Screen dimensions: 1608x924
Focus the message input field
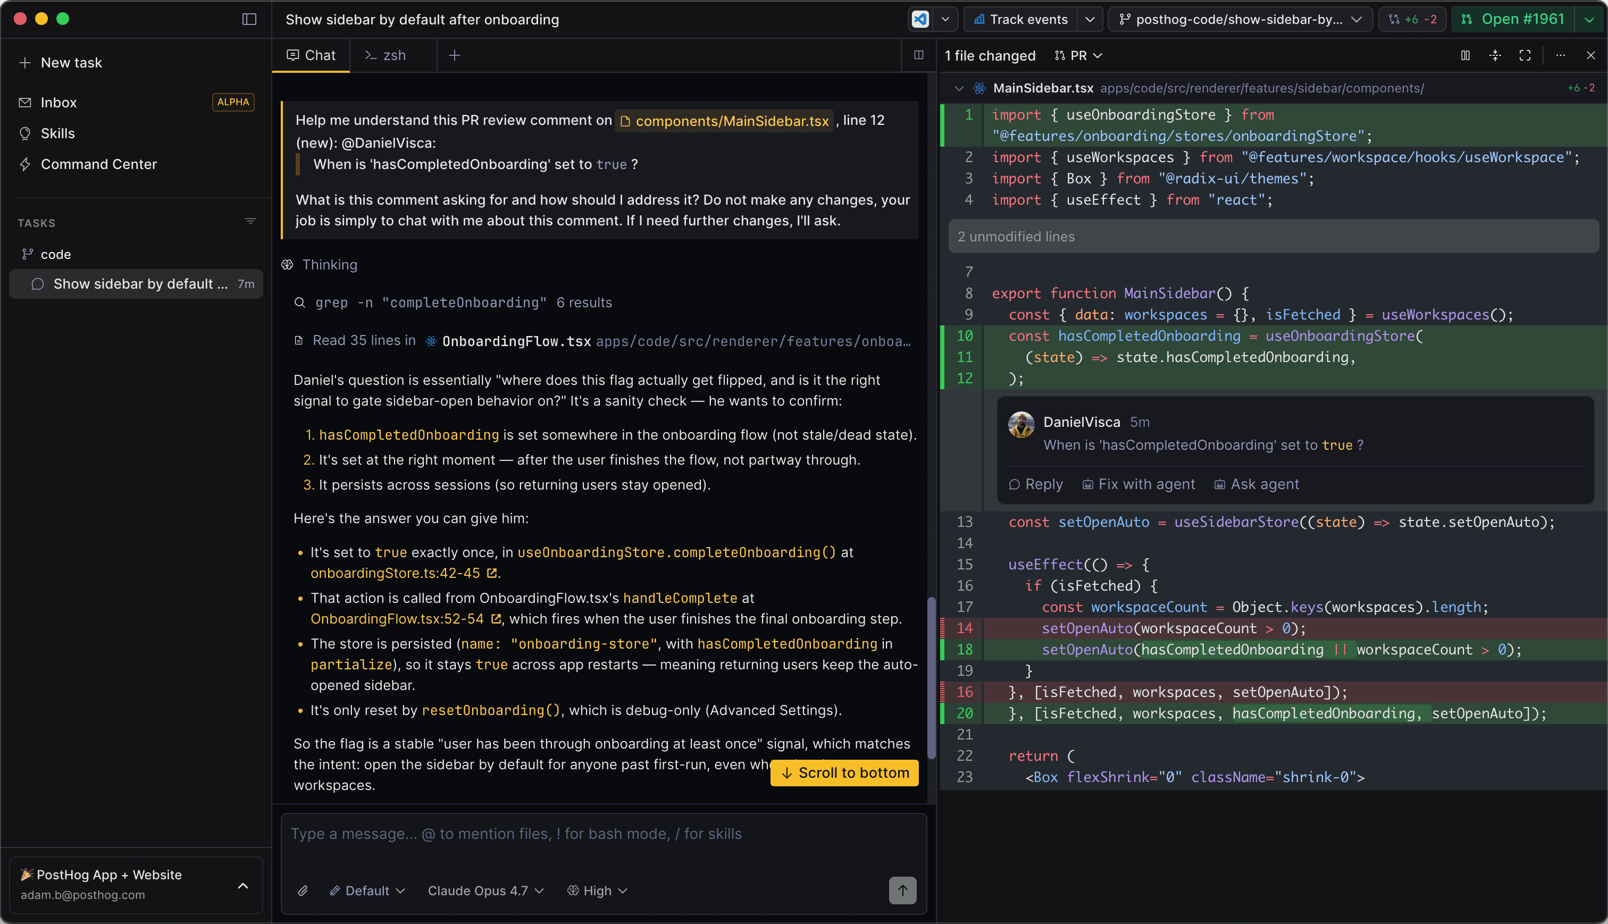pos(603,834)
